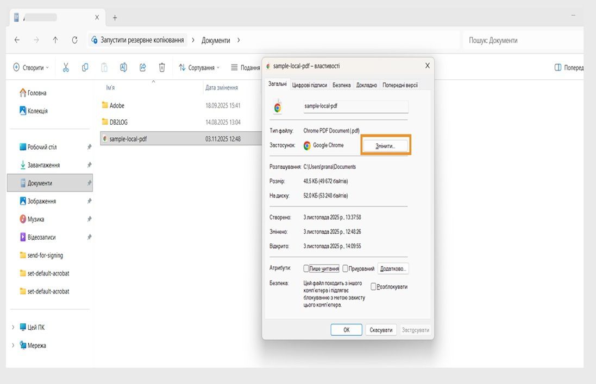Close the properties dialog with X

427,66
